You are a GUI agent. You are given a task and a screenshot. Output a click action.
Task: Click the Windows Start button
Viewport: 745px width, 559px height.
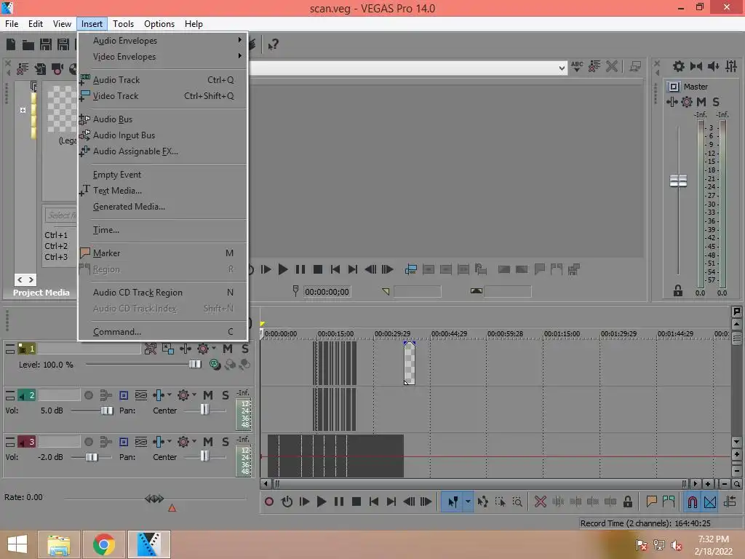(17, 544)
